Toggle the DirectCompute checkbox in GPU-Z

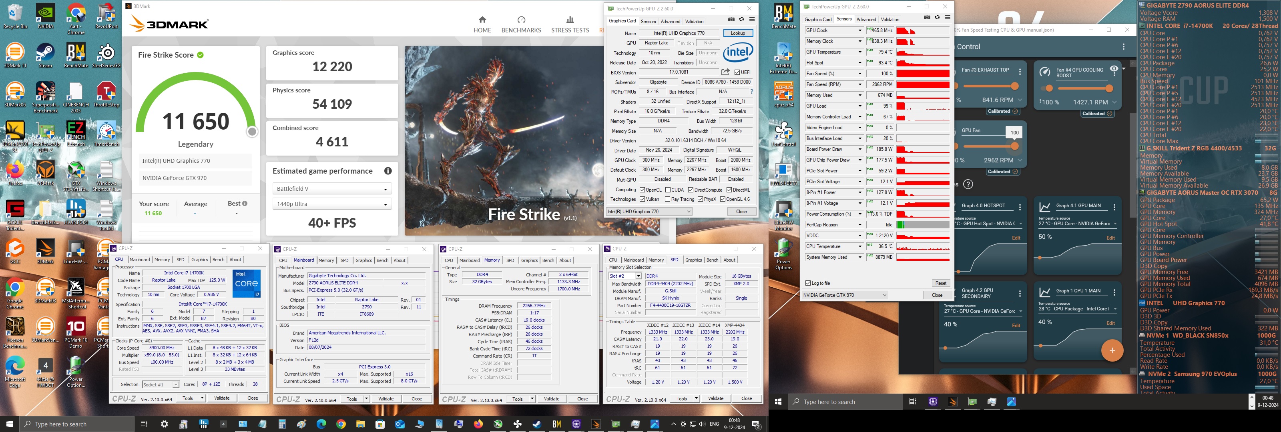tap(691, 190)
